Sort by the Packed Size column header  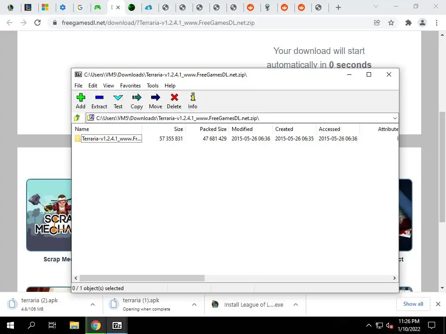pos(207,129)
